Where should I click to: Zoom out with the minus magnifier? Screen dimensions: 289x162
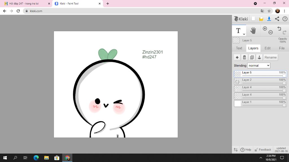270,32
